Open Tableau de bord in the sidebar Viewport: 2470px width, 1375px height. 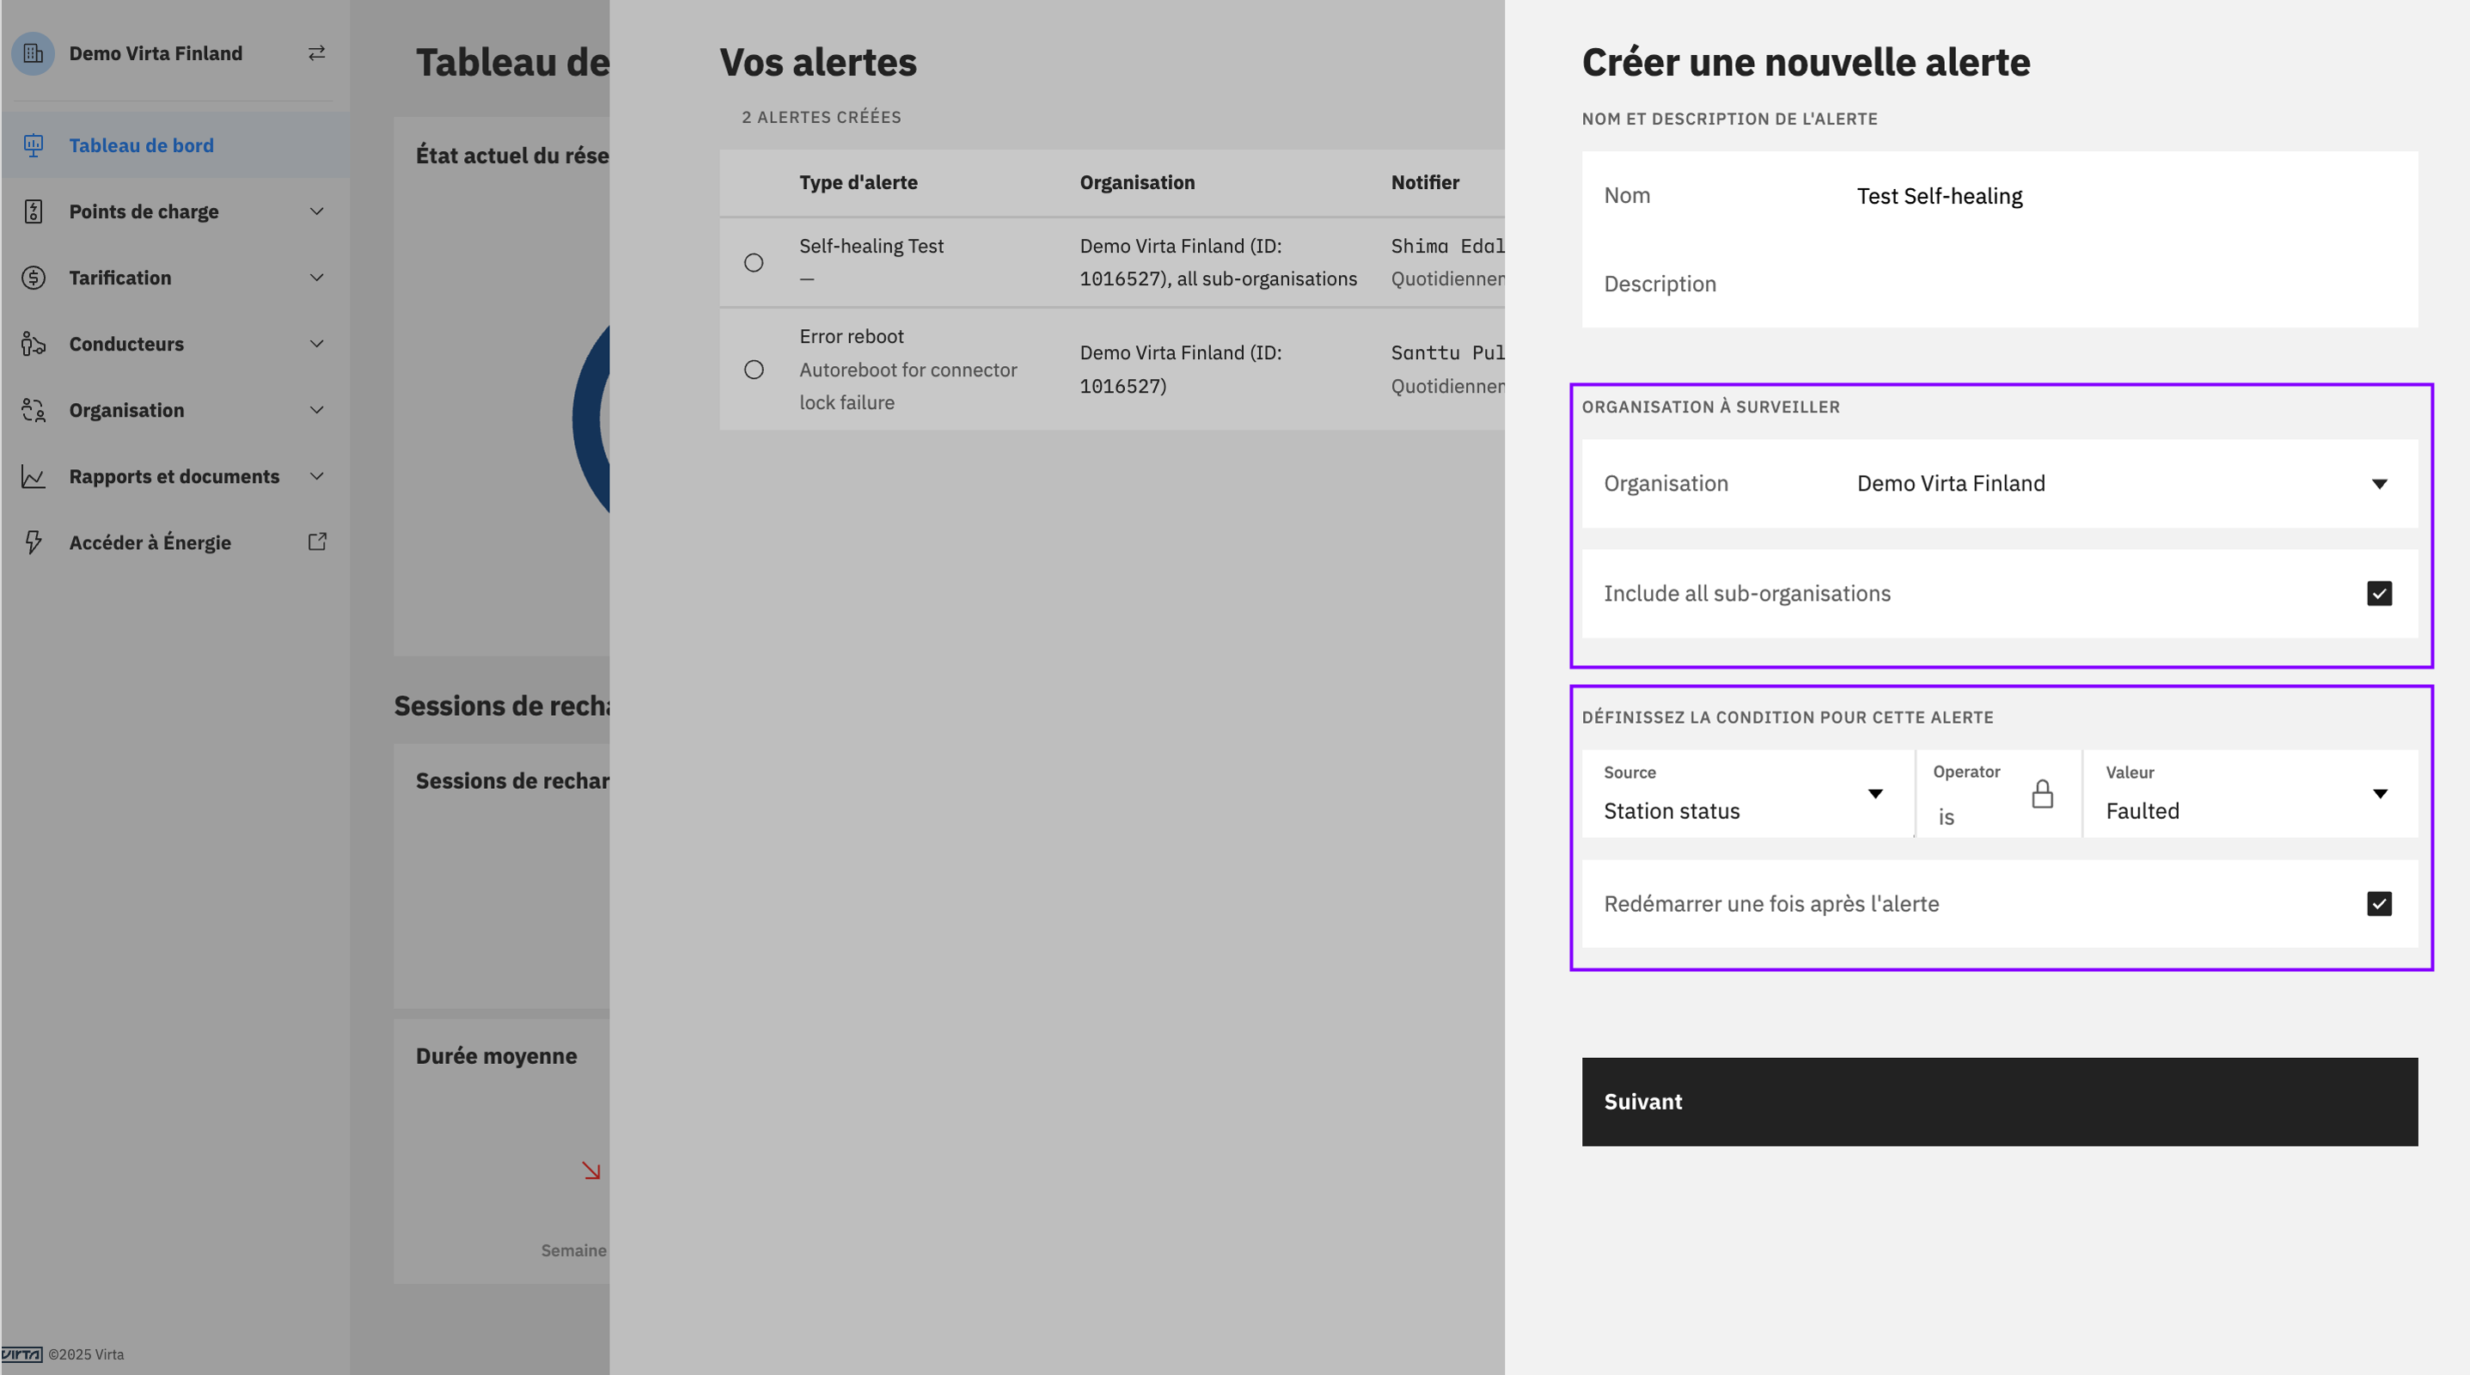pyautogui.click(x=175, y=144)
